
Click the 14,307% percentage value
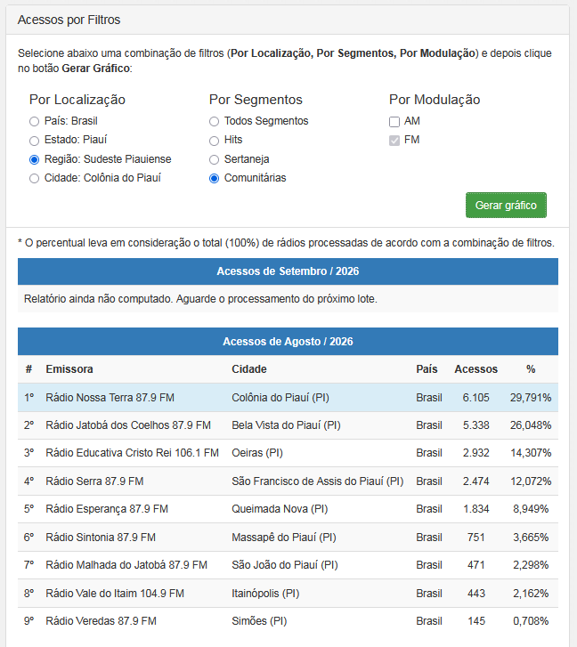pyautogui.click(x=531, y=453)
